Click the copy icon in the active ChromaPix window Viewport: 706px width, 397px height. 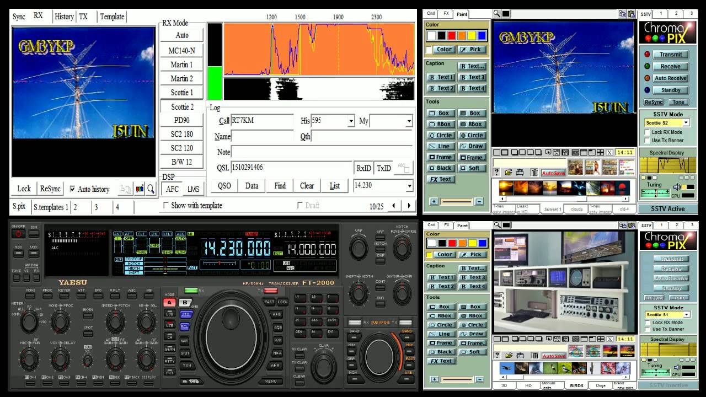pyautogui.click(x=622, y=14)
